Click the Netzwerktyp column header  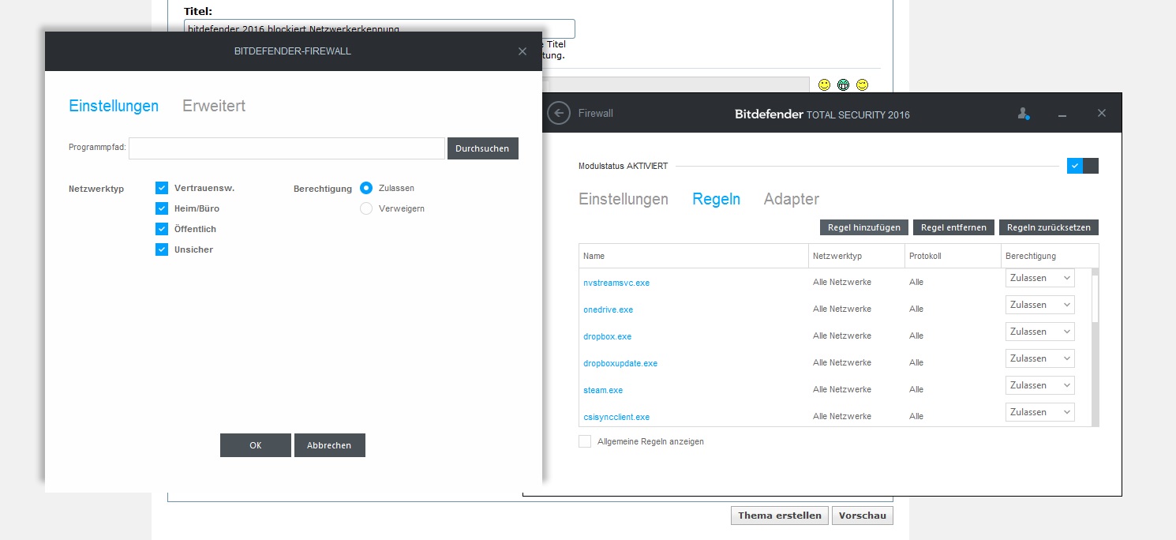pos(856,256)
